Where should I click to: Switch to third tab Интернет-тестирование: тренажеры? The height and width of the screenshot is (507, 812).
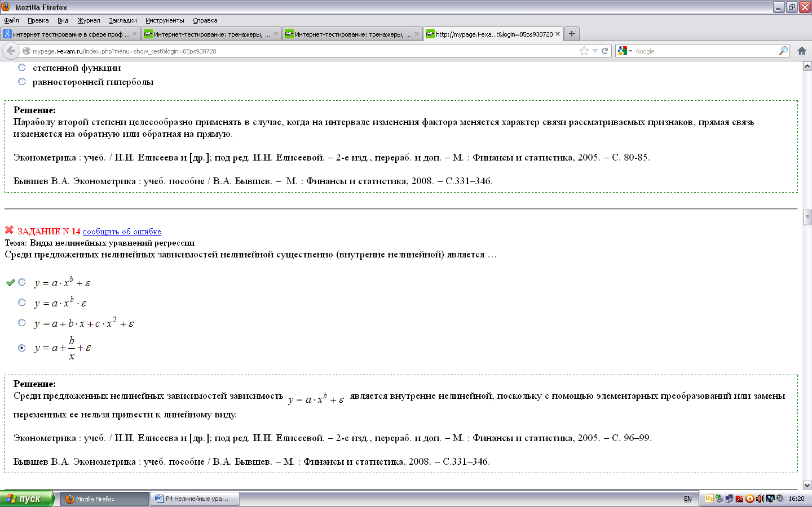tap(352, 34)
